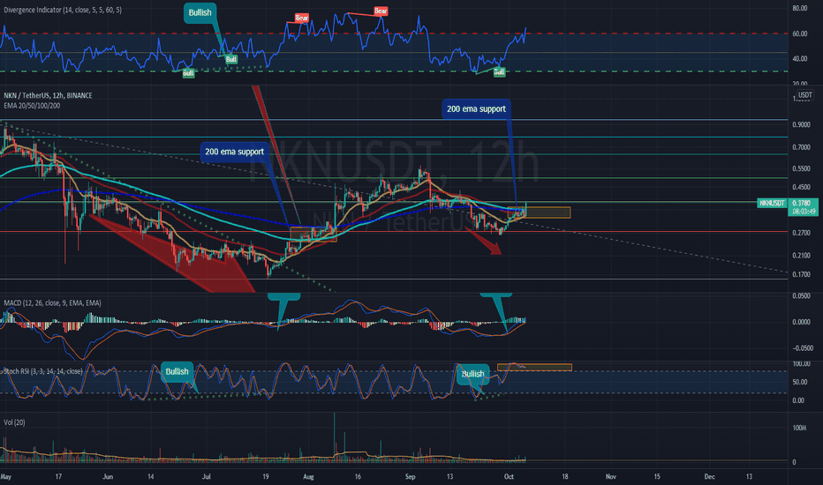Viewport: 823px width, 485px height.
Task: Click the Oct label on time axis
Action: [x=509, y=476]
